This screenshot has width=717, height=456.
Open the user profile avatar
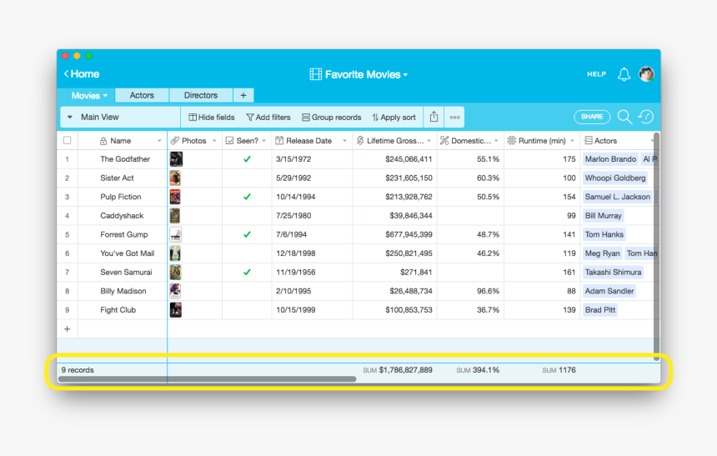point(646,74)
